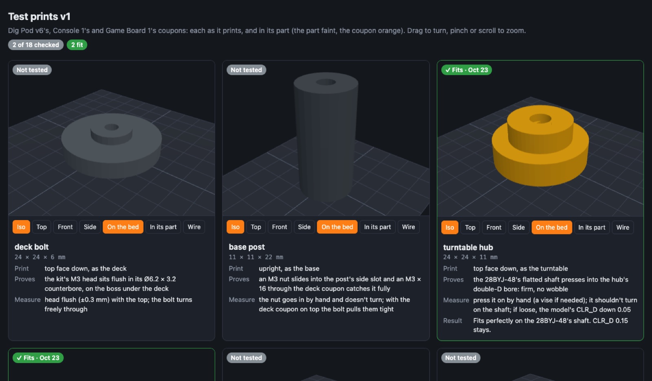Select Iso view for deck bolt
652x381 pixels.
[x=21, y=227]
